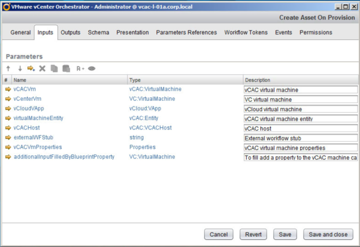The width and height of the screenshot is (360, 247).
Task: Edit the 'VC virtual machine' description field
Action: [x=300, y=99]
